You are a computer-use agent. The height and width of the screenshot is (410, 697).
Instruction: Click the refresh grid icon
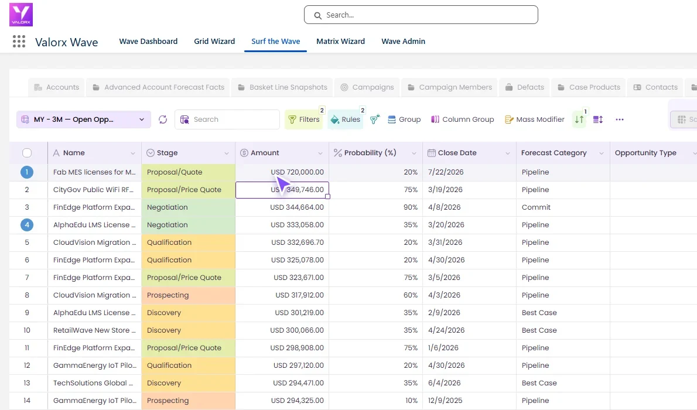tap(163, 119)
